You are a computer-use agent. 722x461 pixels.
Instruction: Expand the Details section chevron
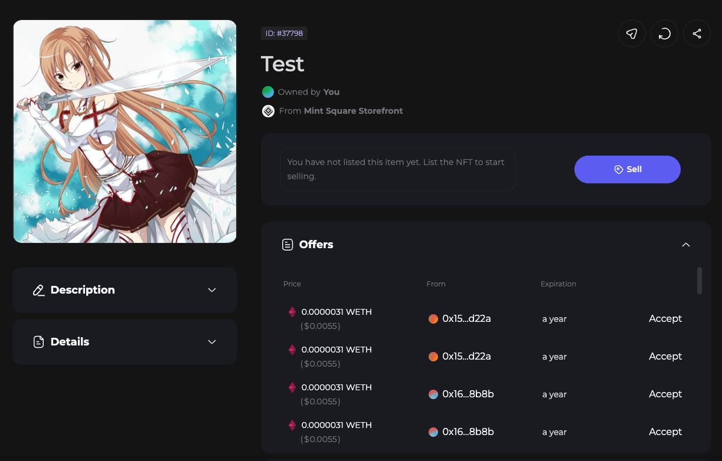tap(212, 342)
